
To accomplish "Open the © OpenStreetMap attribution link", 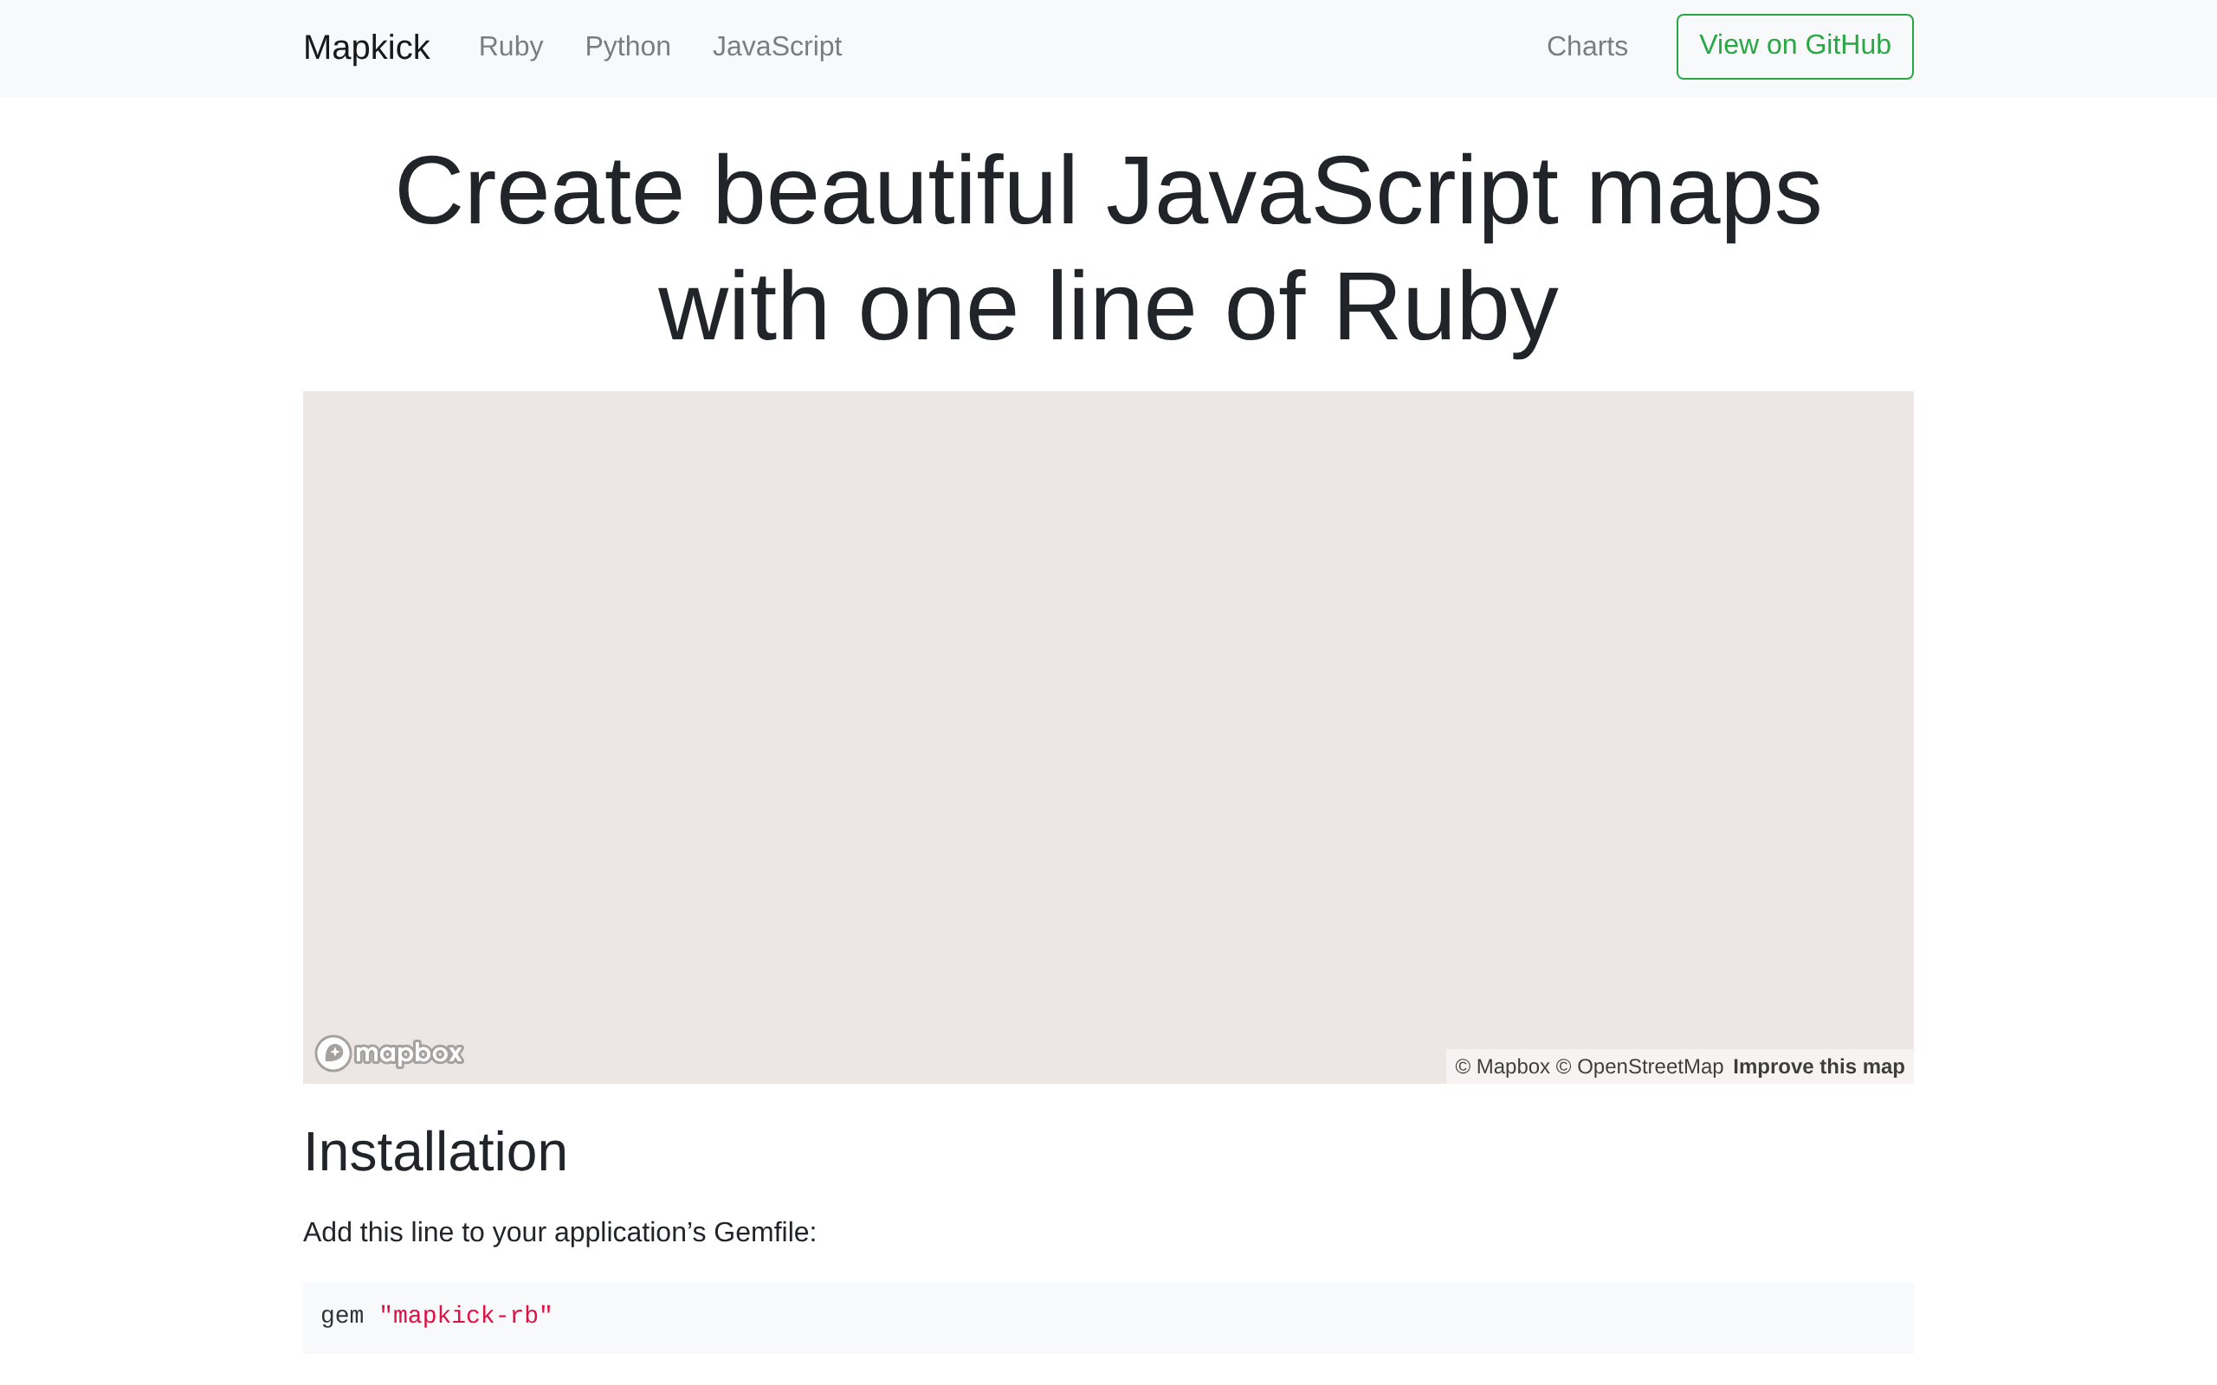I will [x=1639, y=1066].
